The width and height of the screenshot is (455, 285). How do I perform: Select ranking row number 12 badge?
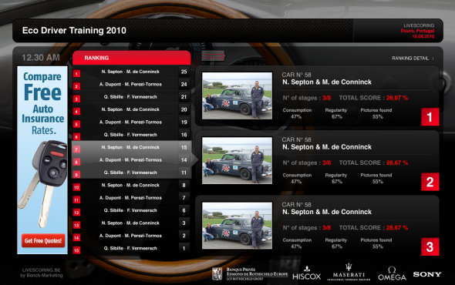(x=76, y=213)
